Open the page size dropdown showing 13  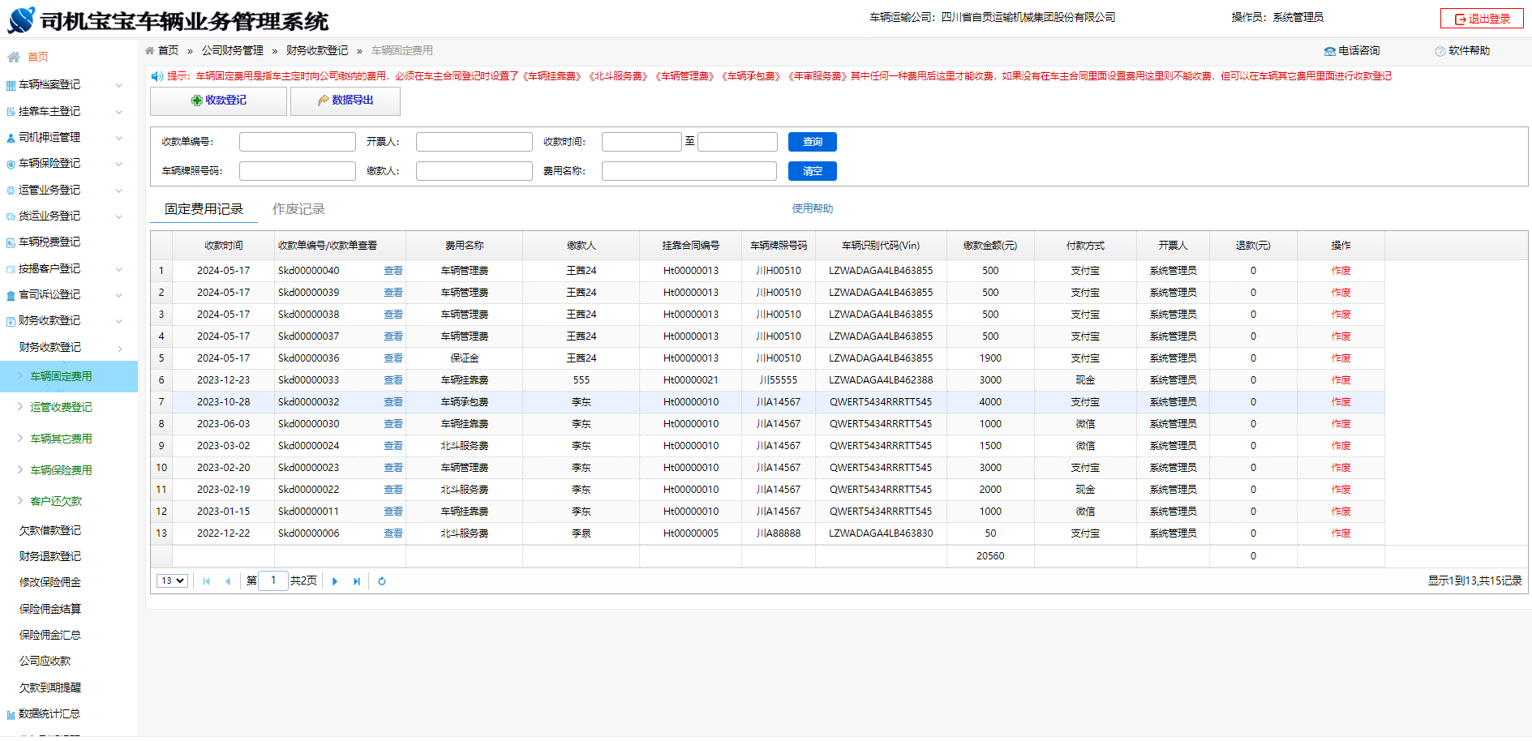pyautogui.click(x=172, y=580)
